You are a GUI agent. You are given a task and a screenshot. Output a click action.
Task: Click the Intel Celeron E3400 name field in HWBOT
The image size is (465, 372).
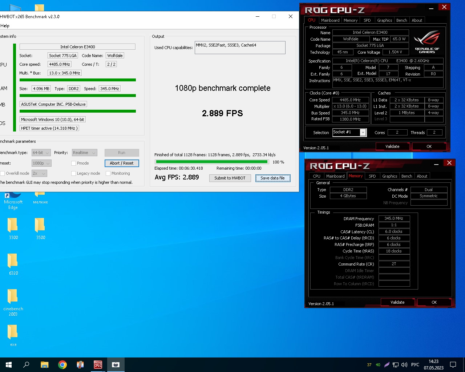(77, 47)
